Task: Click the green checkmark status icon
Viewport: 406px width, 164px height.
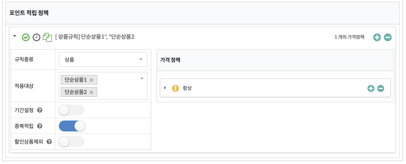Action: tap(26, 37)
